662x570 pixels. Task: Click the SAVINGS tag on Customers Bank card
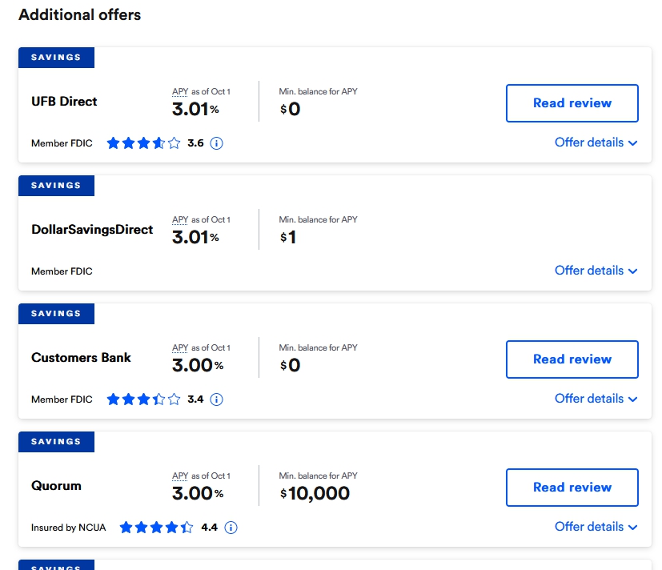click(56, 313)
